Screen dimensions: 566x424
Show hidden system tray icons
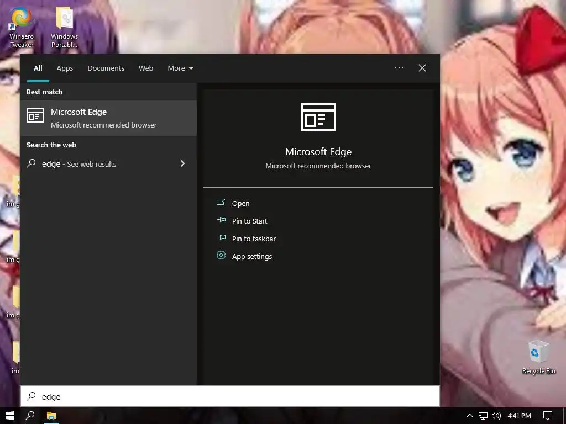point(470,416)
